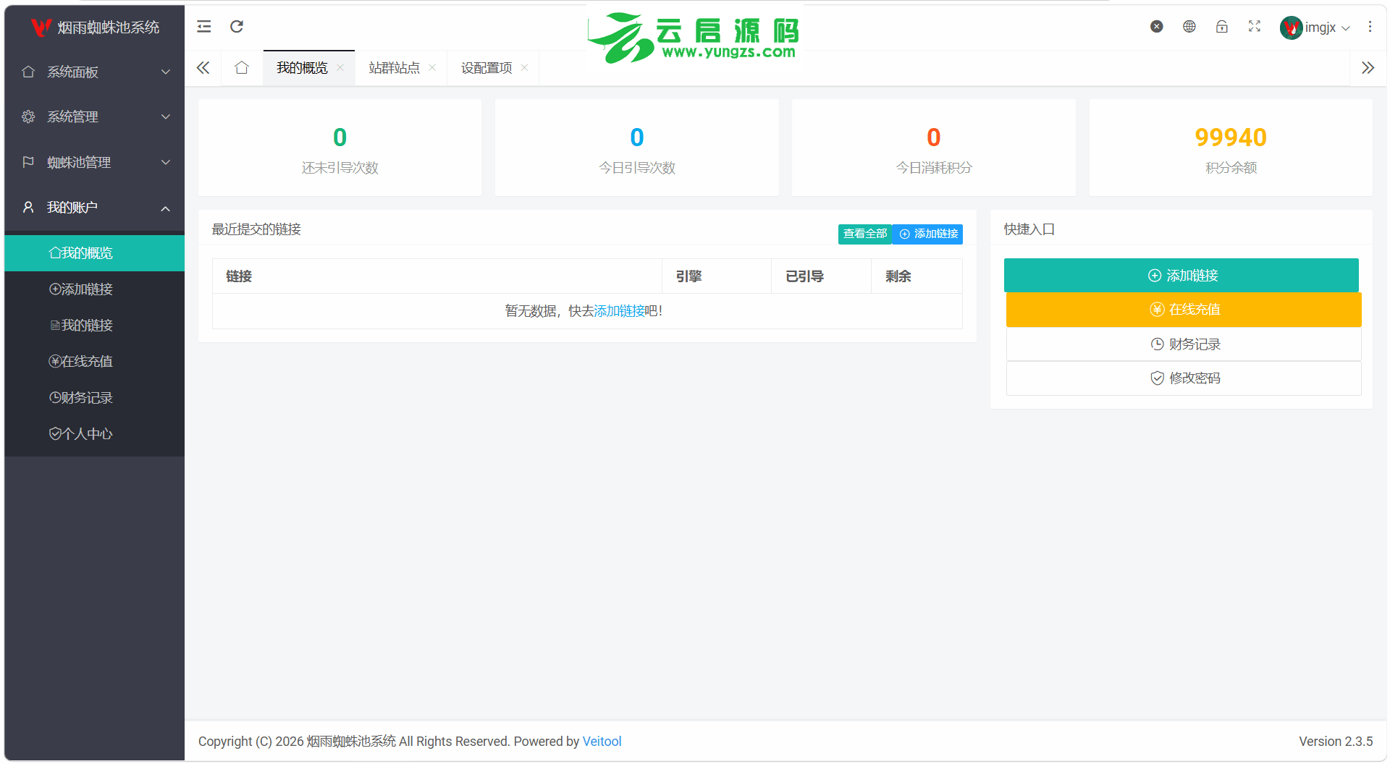Click the refresh page icon
The image size is (1390, 764).
(237, 27)
